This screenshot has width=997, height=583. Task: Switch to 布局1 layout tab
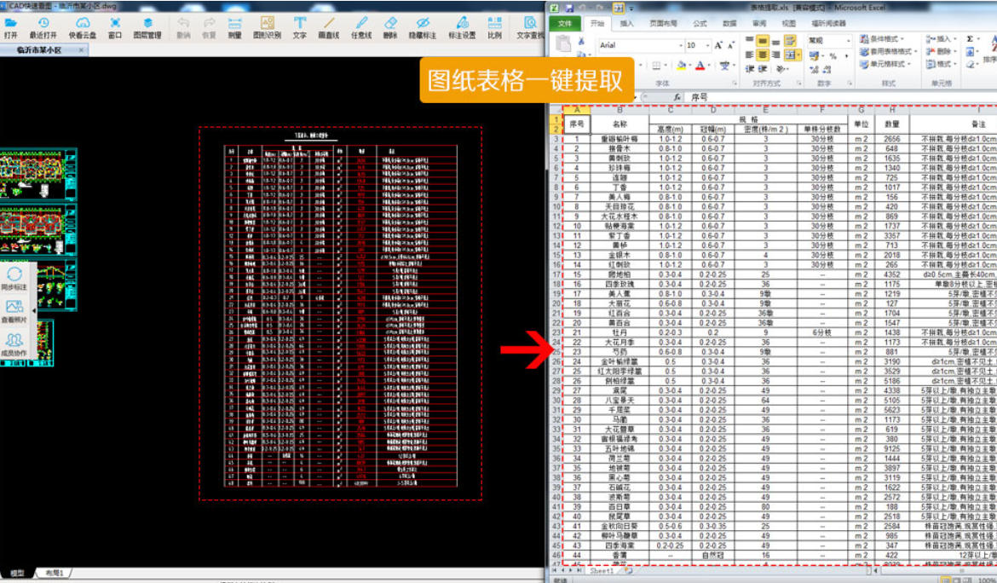coord(55,573)
